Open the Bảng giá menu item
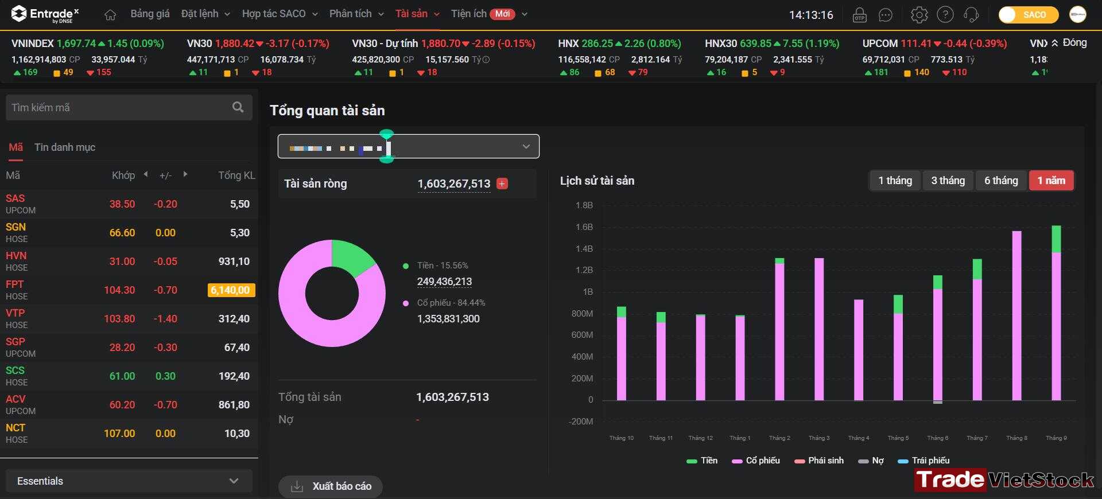 pos(150,14)
